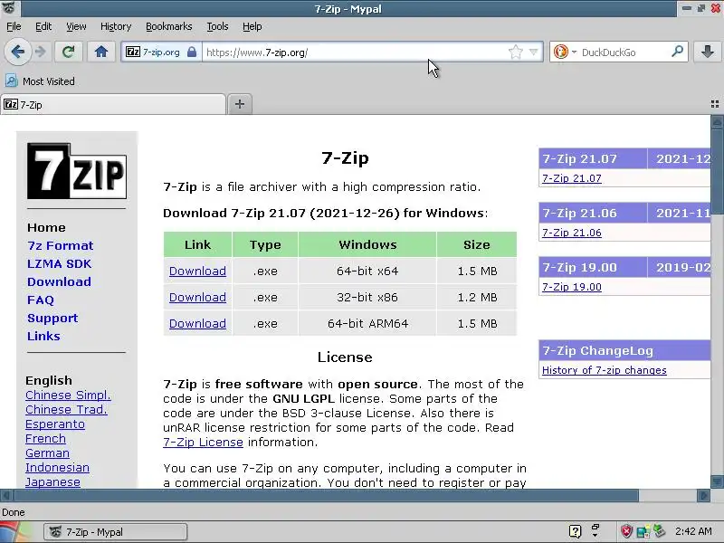Open the 7-Zip 21.06 news link
Viewport: 724px width, 543px height.
572,233
